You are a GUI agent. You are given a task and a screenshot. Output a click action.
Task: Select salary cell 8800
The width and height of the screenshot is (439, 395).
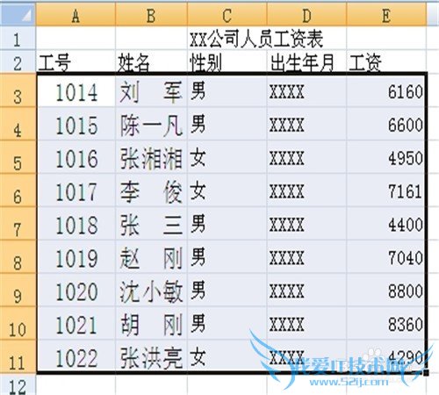click(x=386, y=291)
